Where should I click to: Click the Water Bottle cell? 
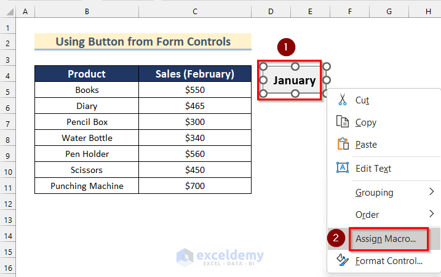point(87,138)
